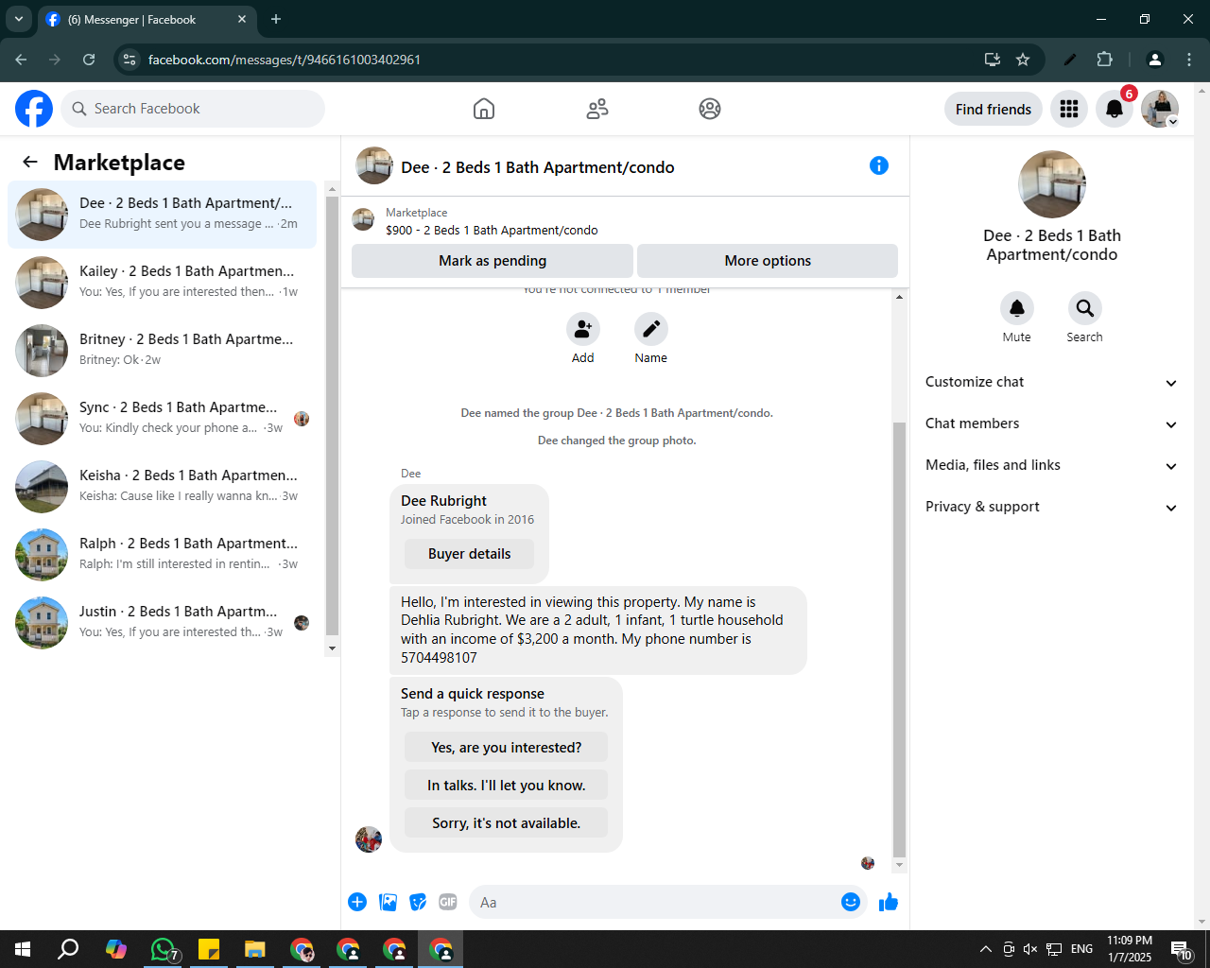Choose a sticker icon
The height and width of the screenshot is (968, 1210).
tap(418, 902)
